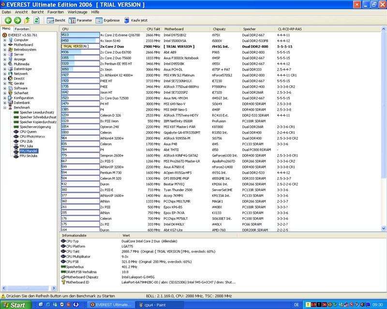Select FPU SinJulia benchmark
This screenshot has width=387, height=309.
pyautogui.click(x=29, y=156)
